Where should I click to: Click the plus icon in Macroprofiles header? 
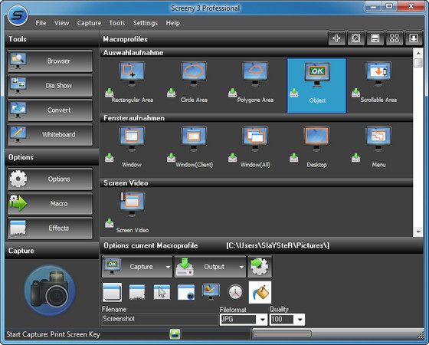336,38
